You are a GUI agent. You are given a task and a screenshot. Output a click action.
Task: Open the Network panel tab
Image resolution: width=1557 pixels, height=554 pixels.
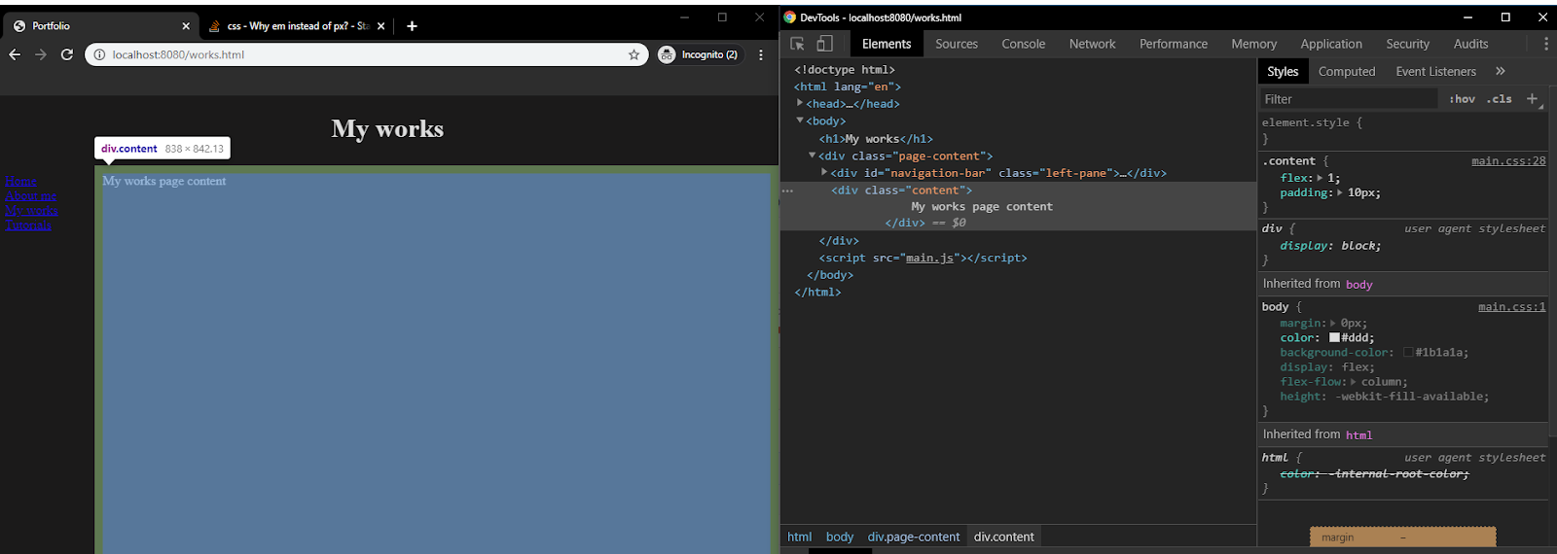click(1093, 44)
